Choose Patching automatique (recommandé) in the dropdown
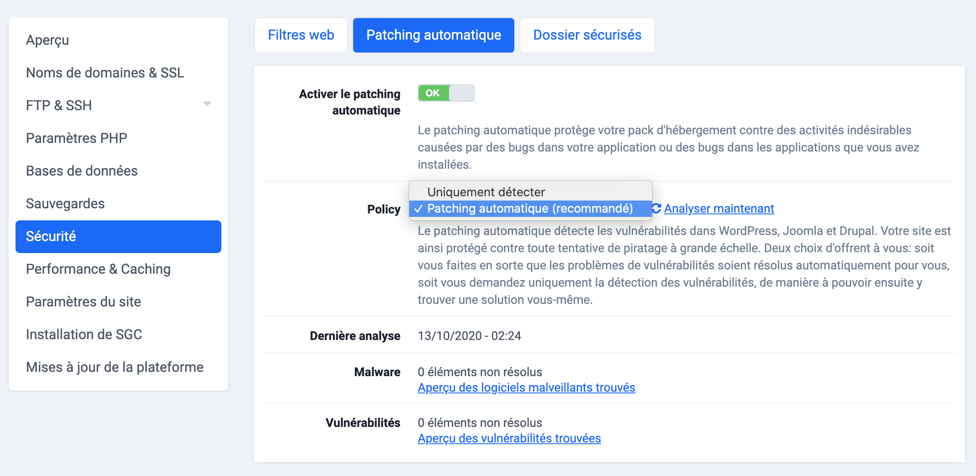The image size is (976, 476). [x=531, y=208]
